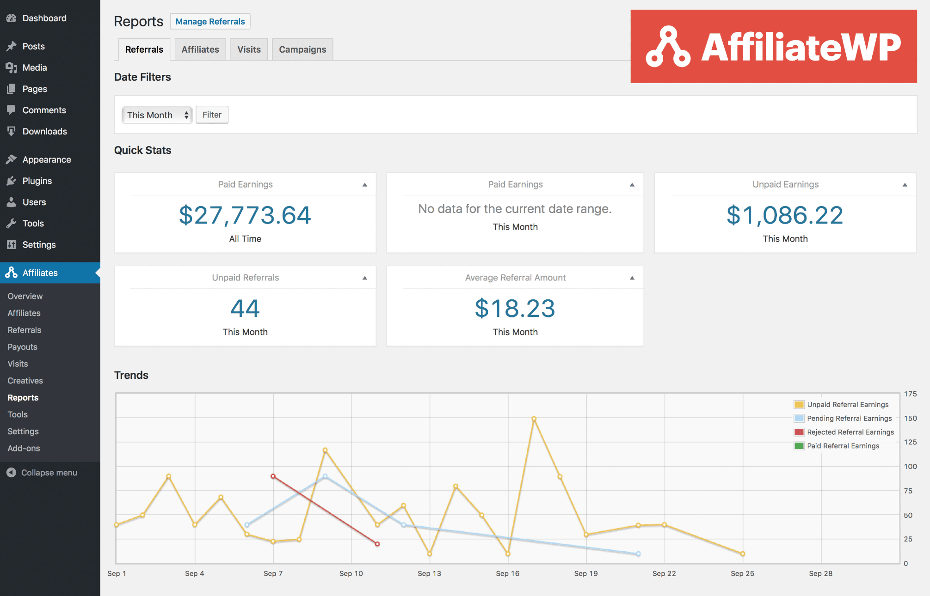Open Referrals in the sidebar submenu
Screen dimensions: 930x596
(25, 330)
